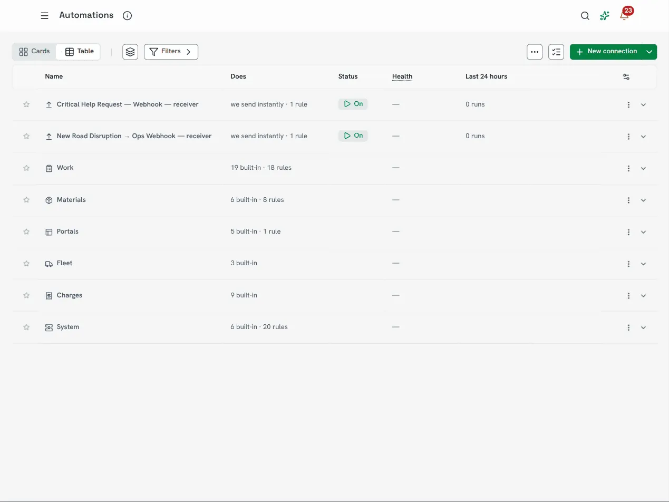Switch to Table view
Screen dimensions: 669x502
click(79, 52)
